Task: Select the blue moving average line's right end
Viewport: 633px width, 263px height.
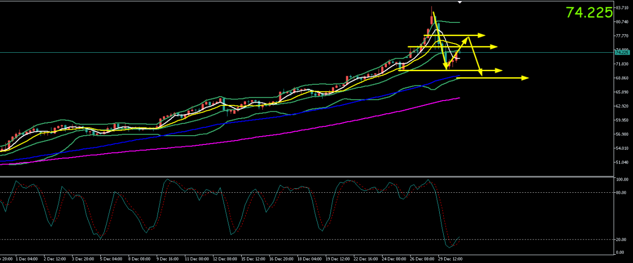Action: (x=459, y=76)
